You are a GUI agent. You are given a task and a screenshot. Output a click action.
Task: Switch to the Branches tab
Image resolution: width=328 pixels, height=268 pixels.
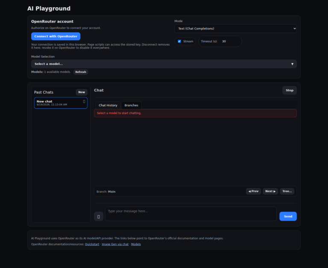132,105
